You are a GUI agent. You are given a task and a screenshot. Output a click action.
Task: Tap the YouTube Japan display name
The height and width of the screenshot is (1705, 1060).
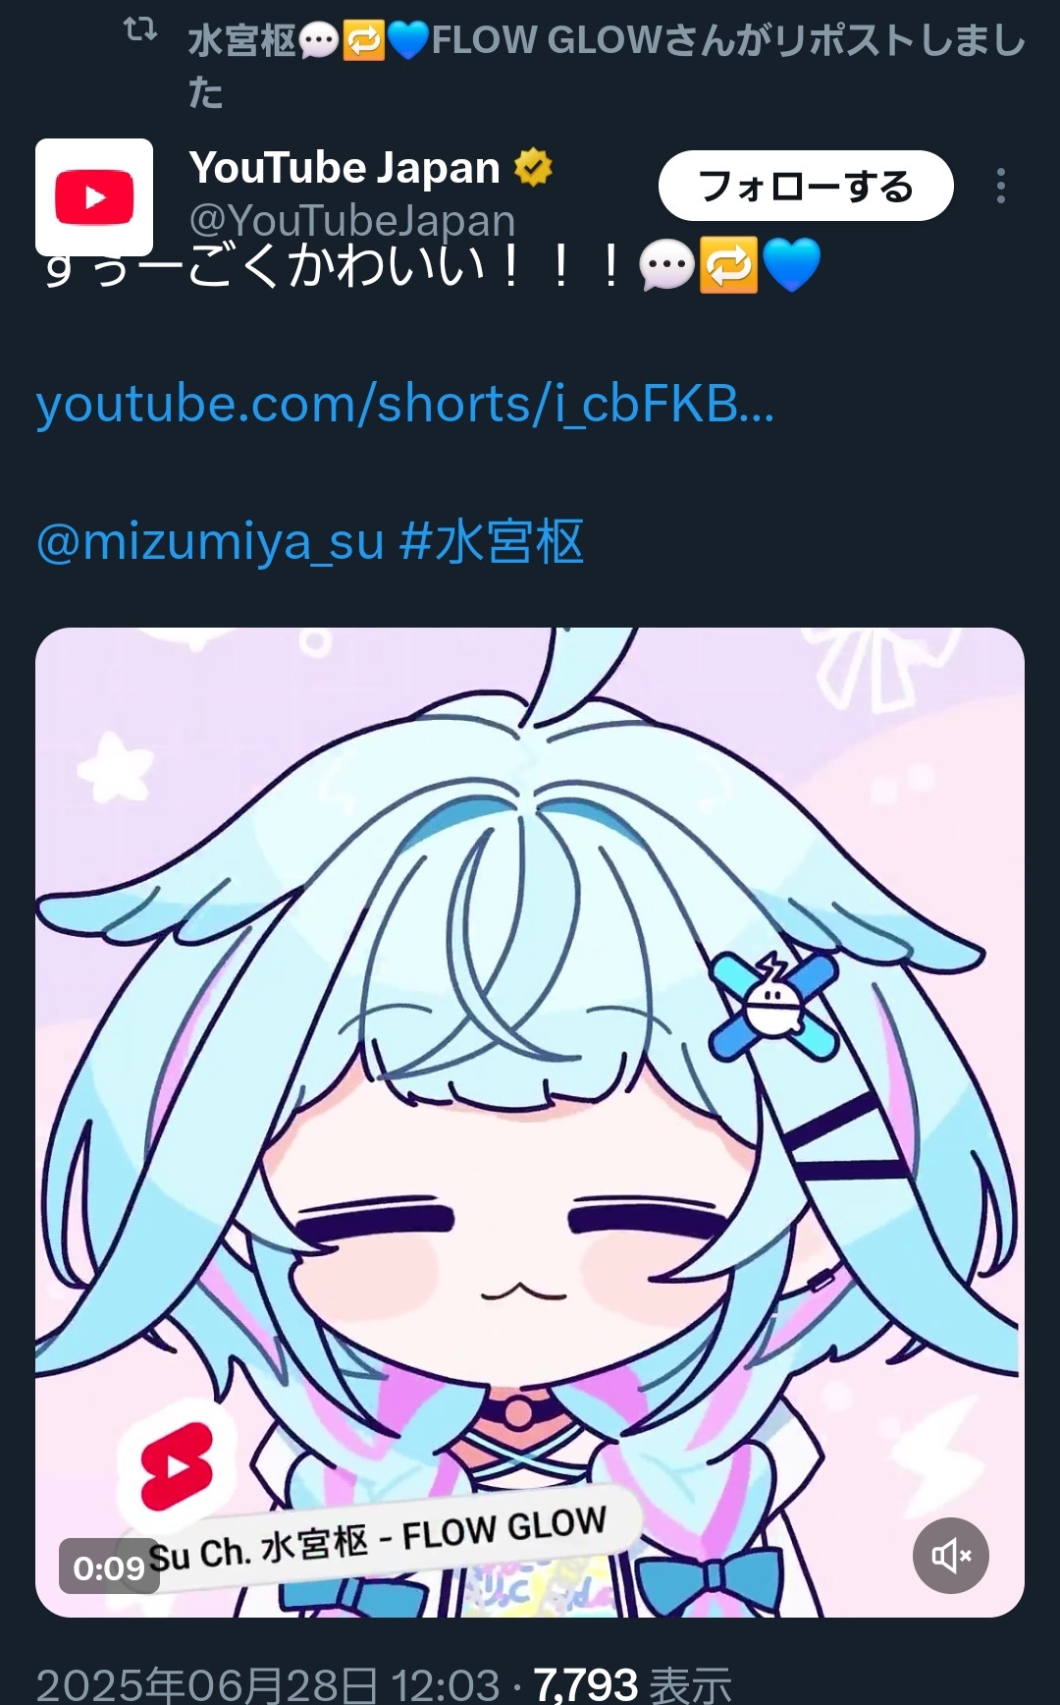(344, 168)
